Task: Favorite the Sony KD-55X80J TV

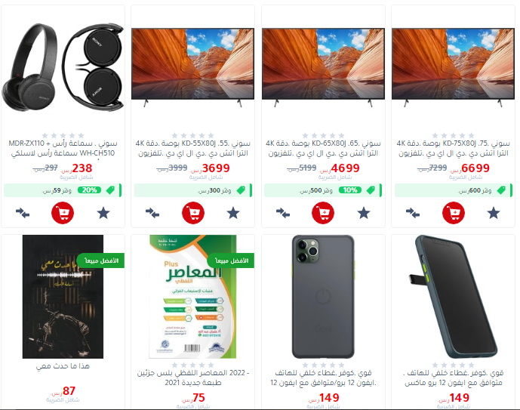Action: coord(233,213)
